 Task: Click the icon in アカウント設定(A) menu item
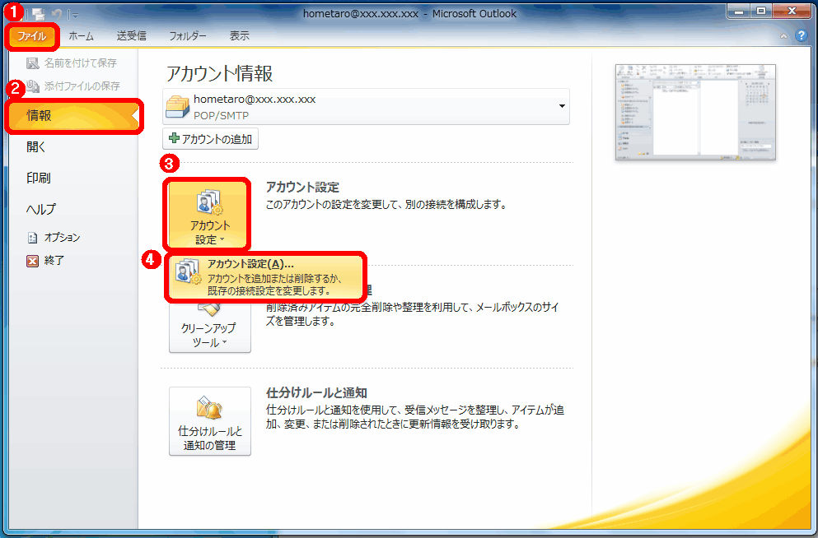coord(189,271)
